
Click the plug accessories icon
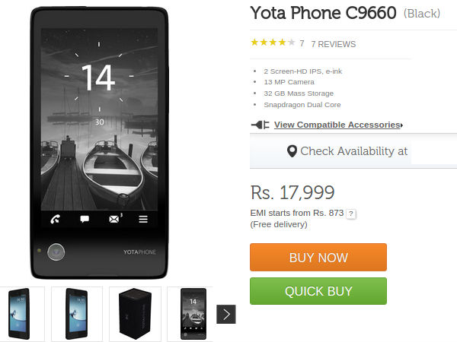260,125
